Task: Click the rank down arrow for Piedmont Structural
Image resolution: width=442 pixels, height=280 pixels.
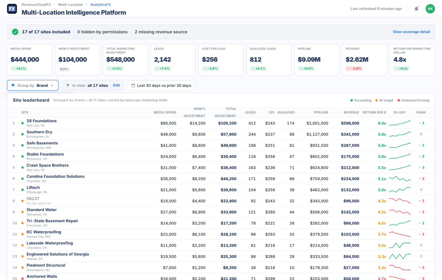Action: coord(420,268)
